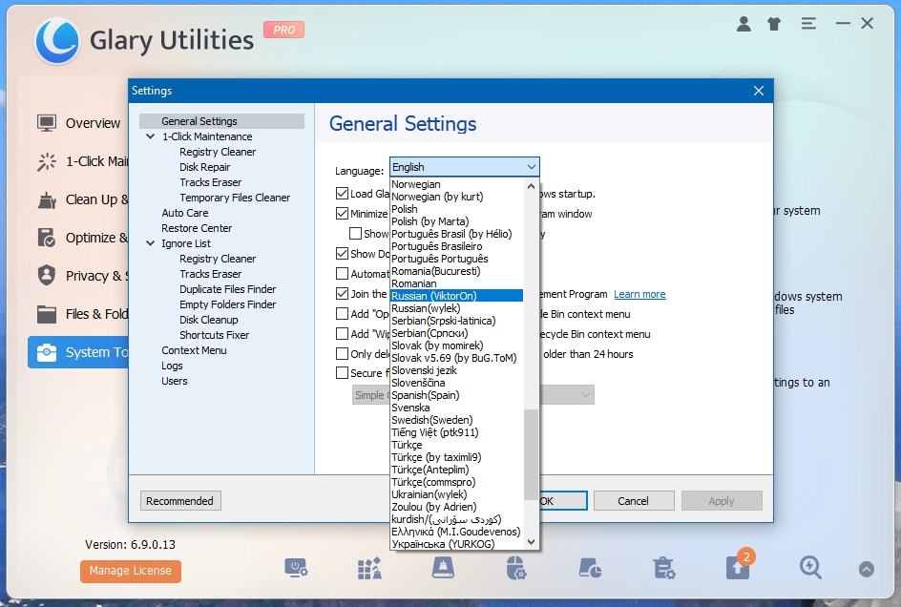Collapse 1-Click Maintenance tree node
Screen dimensions: 901x607
[151, 136]
